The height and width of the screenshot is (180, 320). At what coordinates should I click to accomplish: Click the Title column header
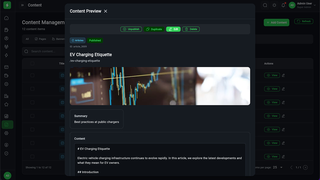point(62,63)
